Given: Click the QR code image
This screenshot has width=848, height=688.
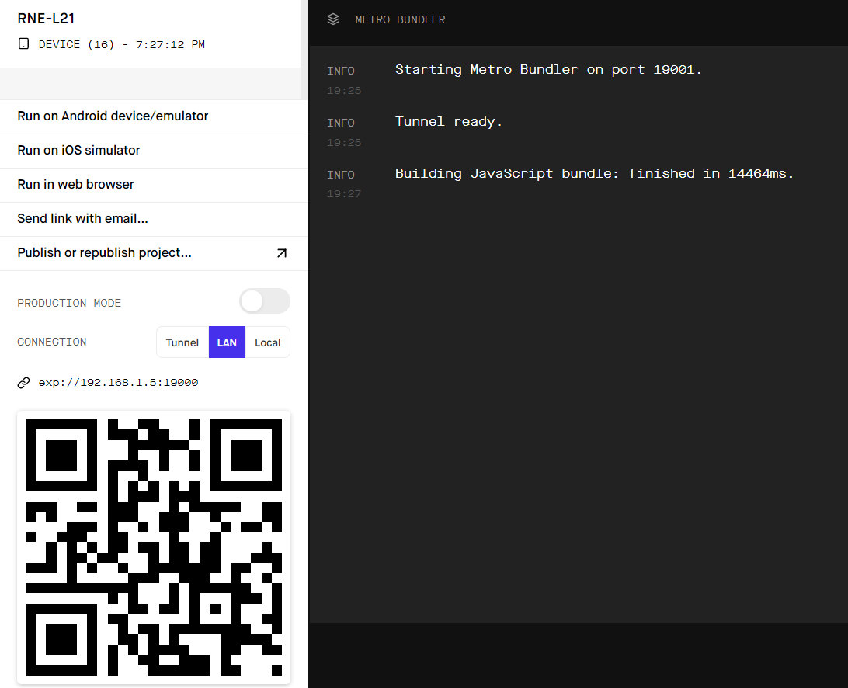Looking at the screenshot, I should pyautogui.click(x=154, y=547).
